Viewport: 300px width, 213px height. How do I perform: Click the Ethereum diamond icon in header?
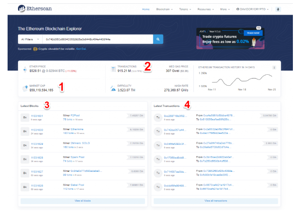pyautogui.click(x=278, y=9)
